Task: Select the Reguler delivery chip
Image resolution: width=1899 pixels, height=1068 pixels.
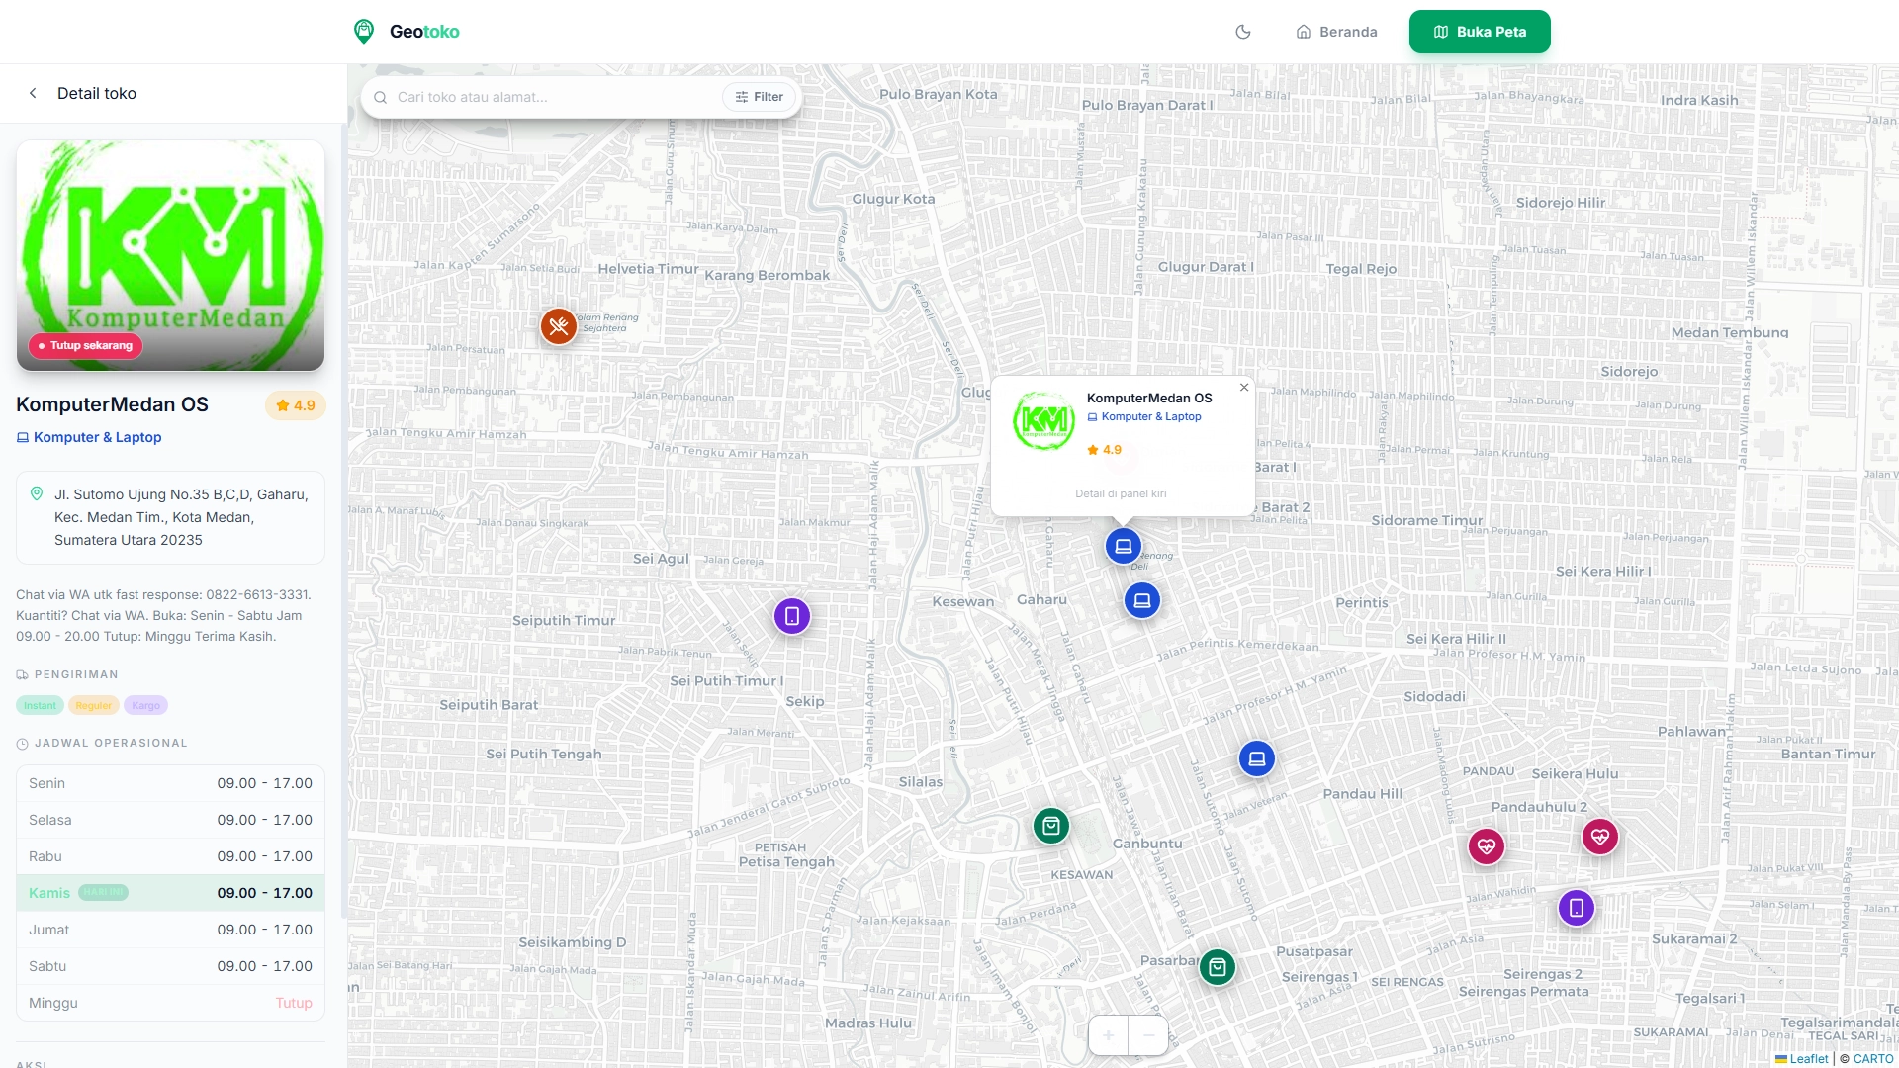Action: pyautogui.click(x=94, y=705)
